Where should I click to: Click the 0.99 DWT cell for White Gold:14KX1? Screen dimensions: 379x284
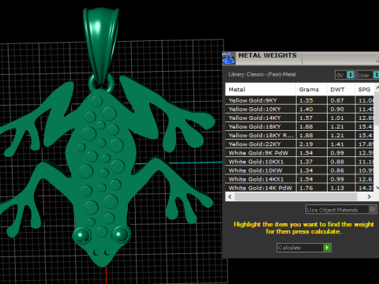coord(341,179)
